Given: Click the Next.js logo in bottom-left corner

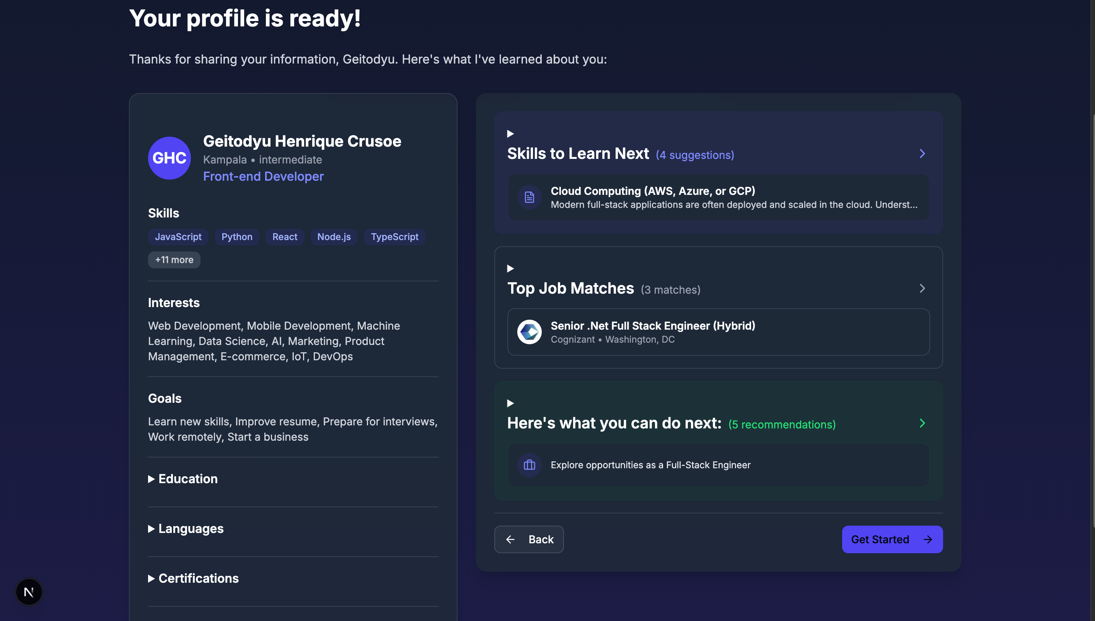Looking at the screenshot, I should 28,592.
